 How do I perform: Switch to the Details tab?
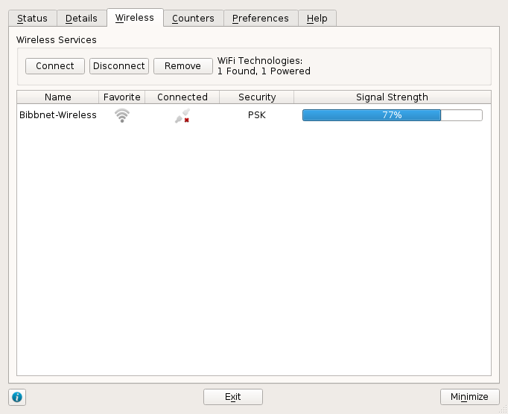[x=81, y=18]
